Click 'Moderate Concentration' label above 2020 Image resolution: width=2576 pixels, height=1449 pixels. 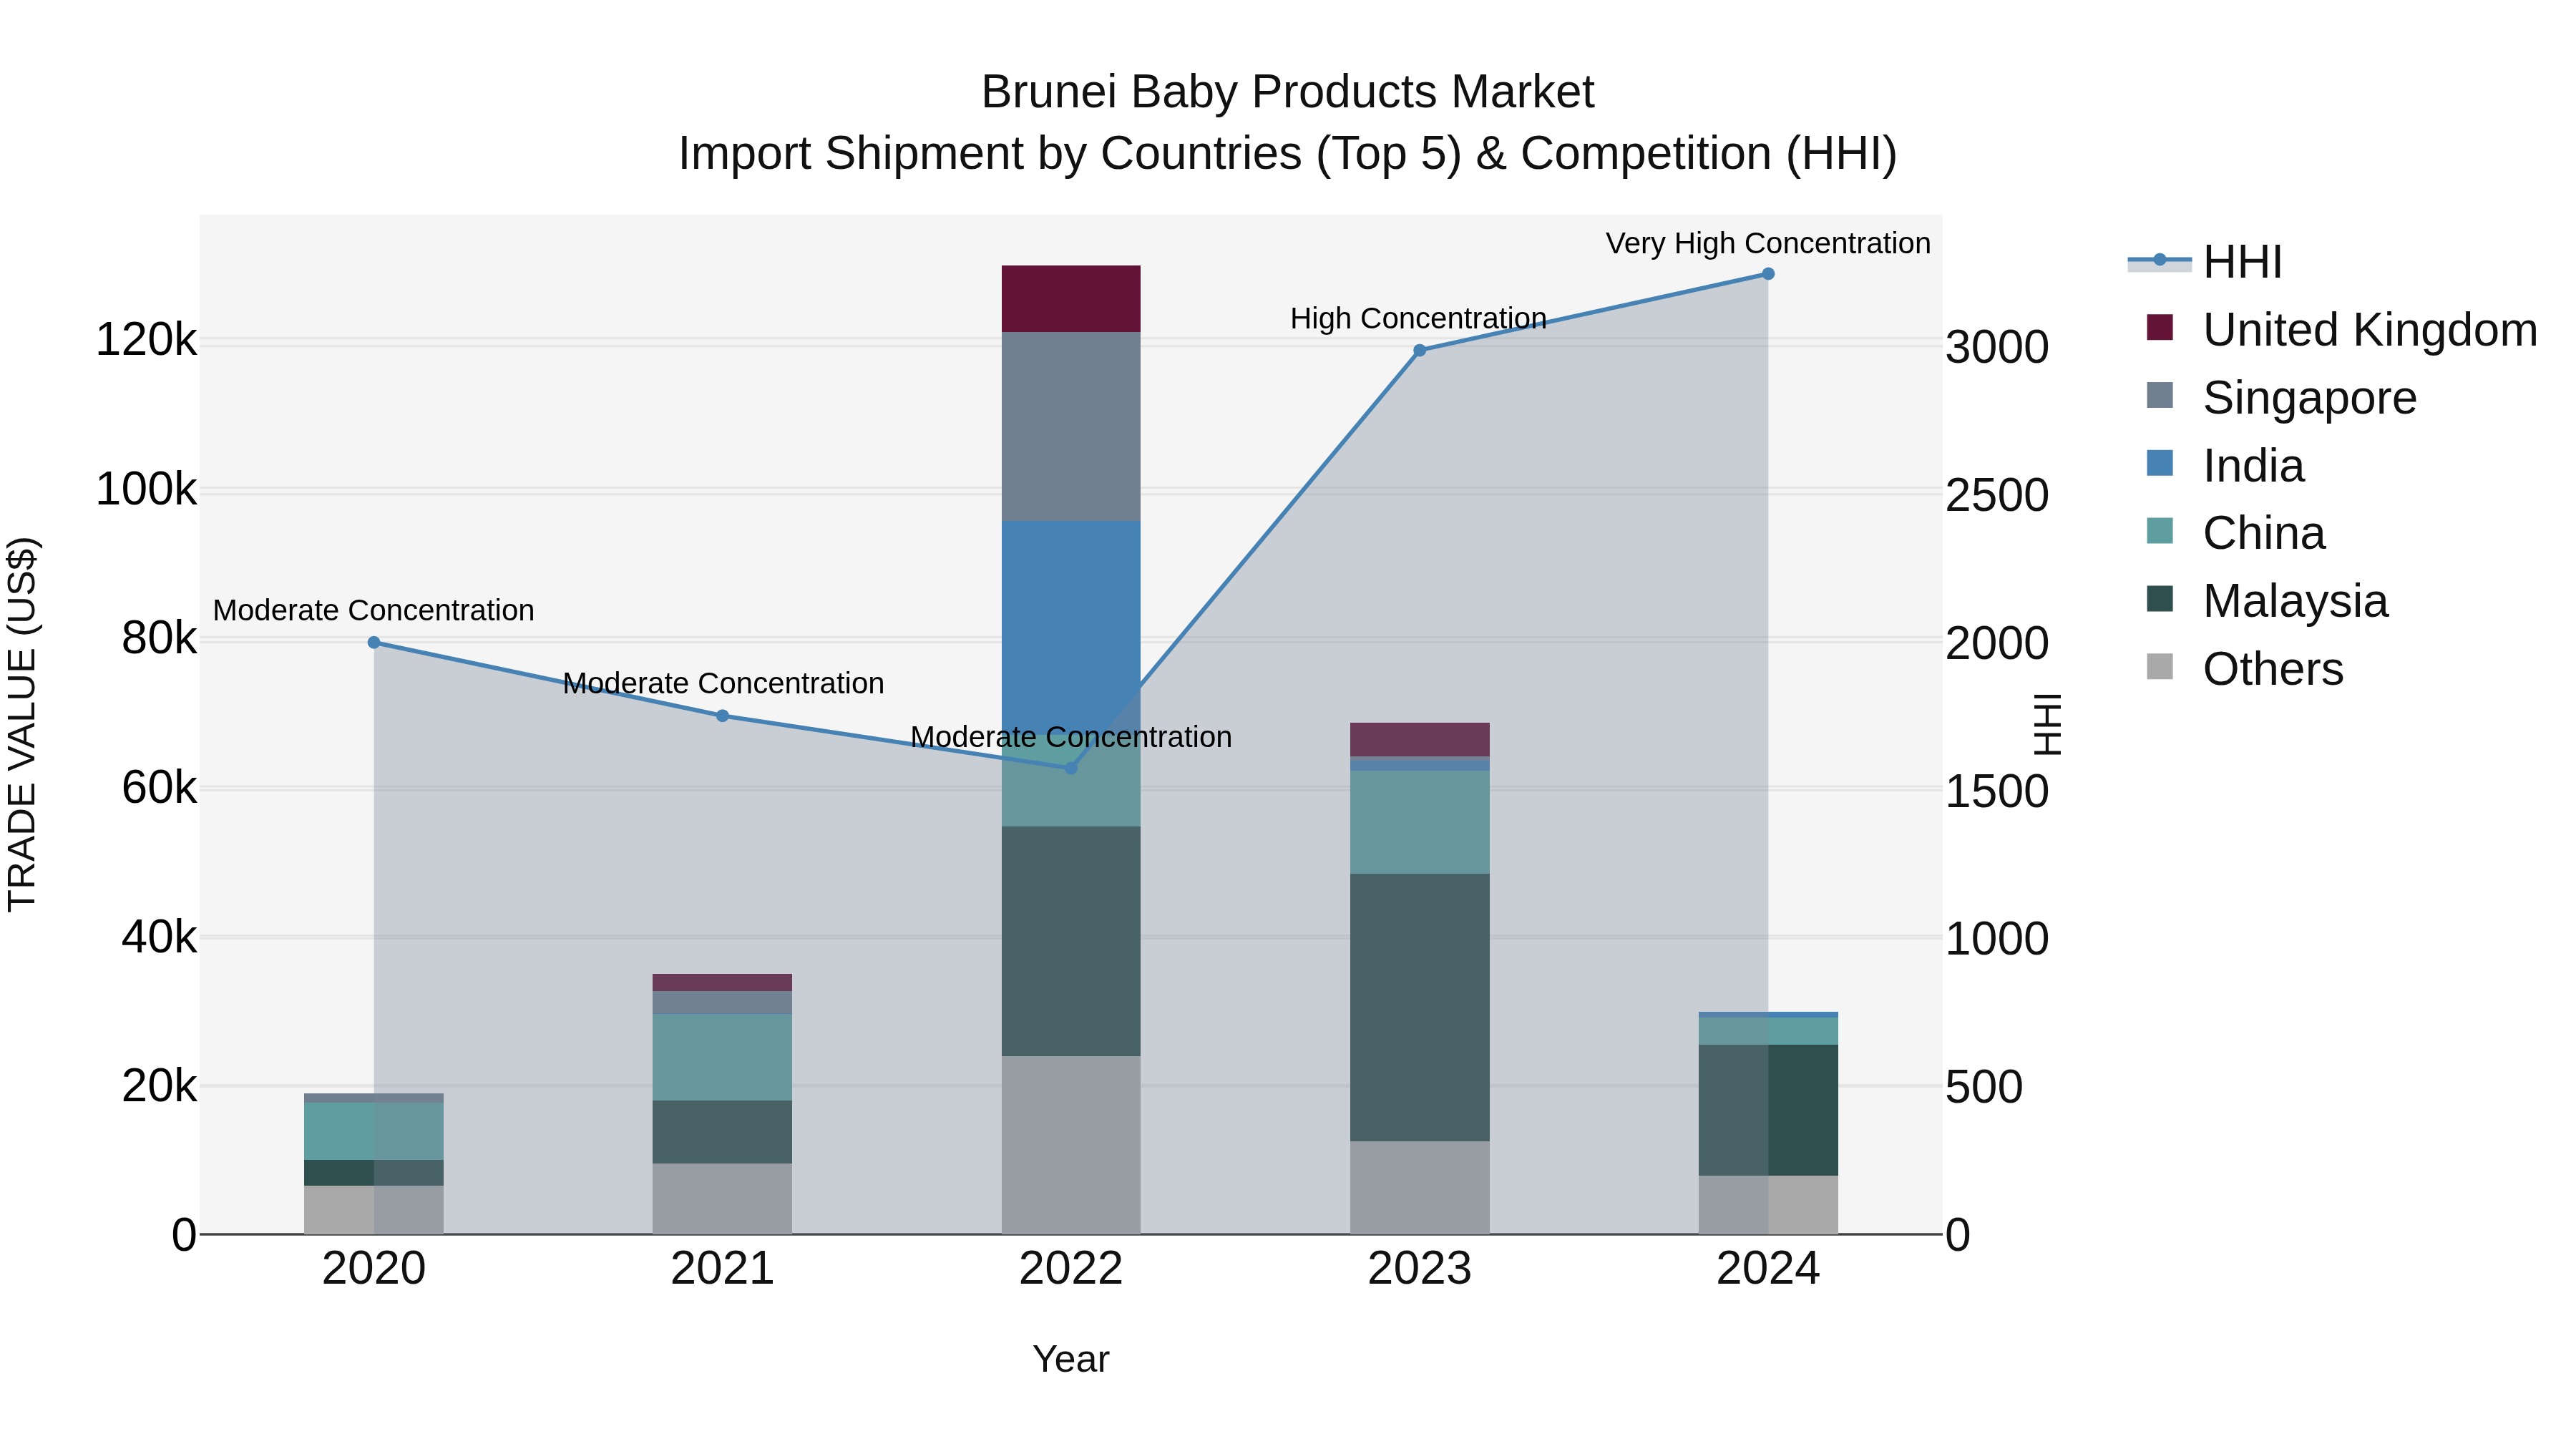pyautogui.click(x=374, y=610)
